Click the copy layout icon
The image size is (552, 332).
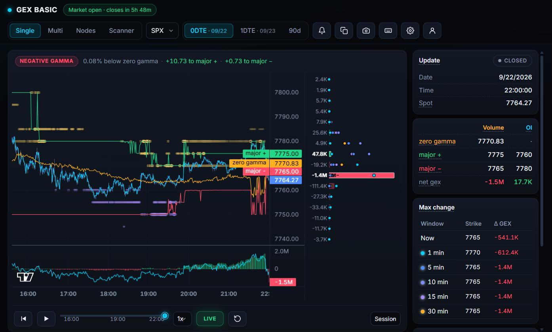click(344, 30)
